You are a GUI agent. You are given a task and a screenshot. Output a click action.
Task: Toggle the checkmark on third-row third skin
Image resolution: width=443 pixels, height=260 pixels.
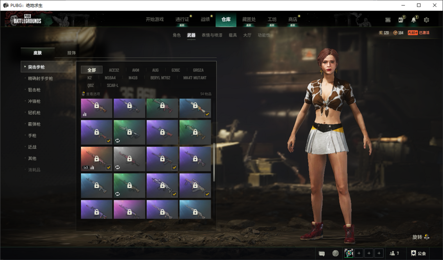[174, 167]
